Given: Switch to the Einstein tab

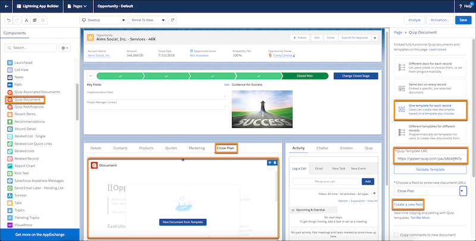Looking at the screenshot, I should (x=346, y=148).
